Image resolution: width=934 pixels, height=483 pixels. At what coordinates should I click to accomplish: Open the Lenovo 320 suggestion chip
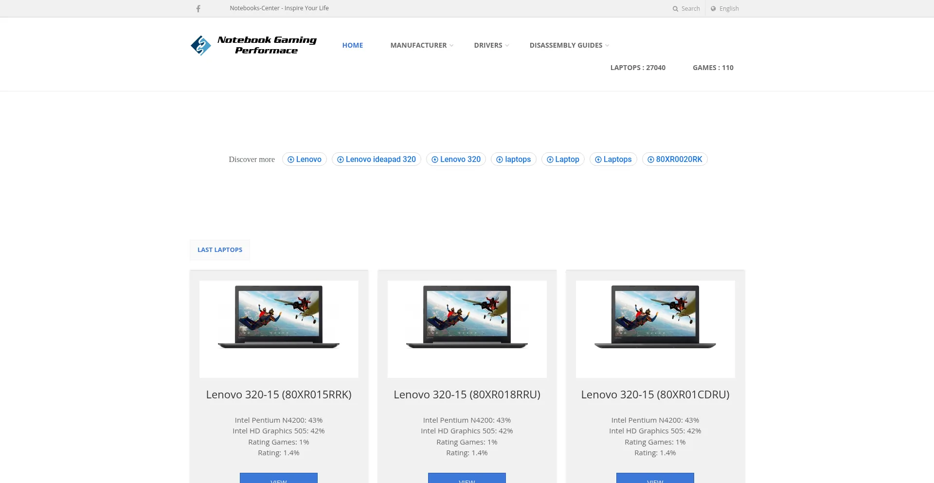456,160
